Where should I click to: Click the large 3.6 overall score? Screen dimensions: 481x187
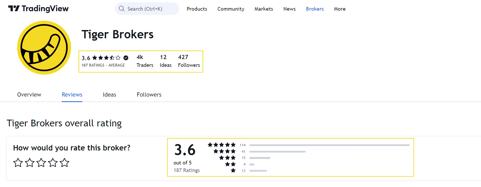tap(185, 150)
